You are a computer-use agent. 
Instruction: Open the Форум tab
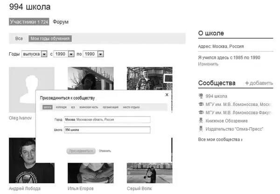(61, 22)
